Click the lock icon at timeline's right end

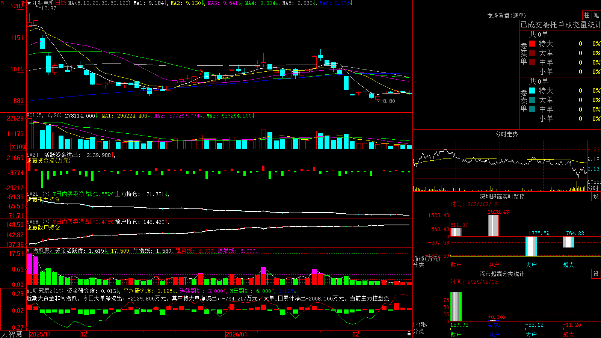[409, 333]
